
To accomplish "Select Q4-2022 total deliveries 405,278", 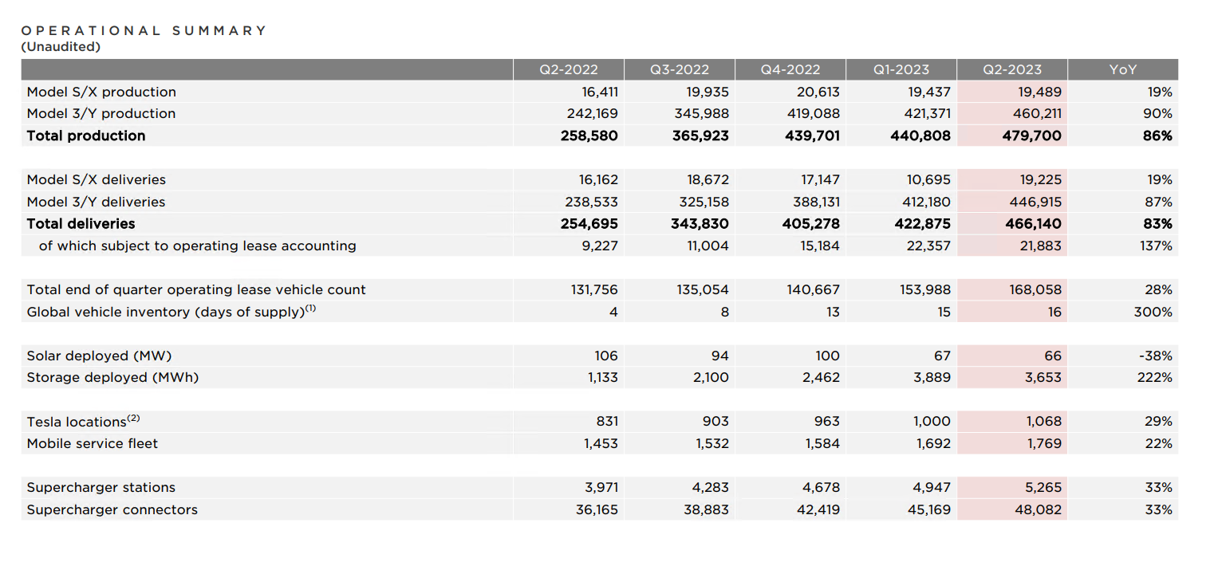I will coord(811,224).
